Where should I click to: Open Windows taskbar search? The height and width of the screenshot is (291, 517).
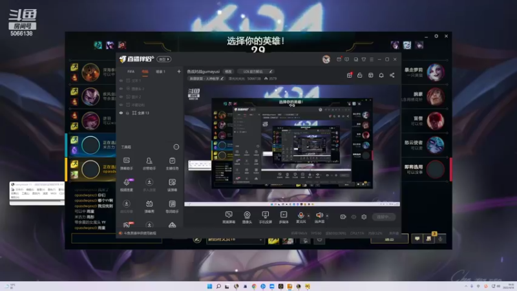218,286
